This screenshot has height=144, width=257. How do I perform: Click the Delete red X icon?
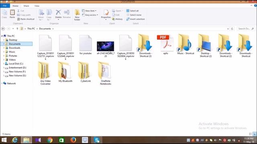pyautogui.click(x=58, y=12)
